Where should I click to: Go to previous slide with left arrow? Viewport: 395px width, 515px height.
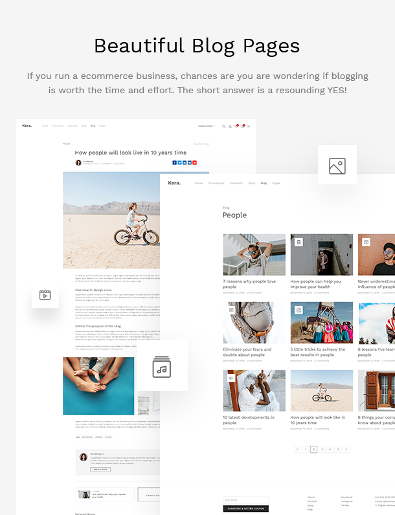70,220
